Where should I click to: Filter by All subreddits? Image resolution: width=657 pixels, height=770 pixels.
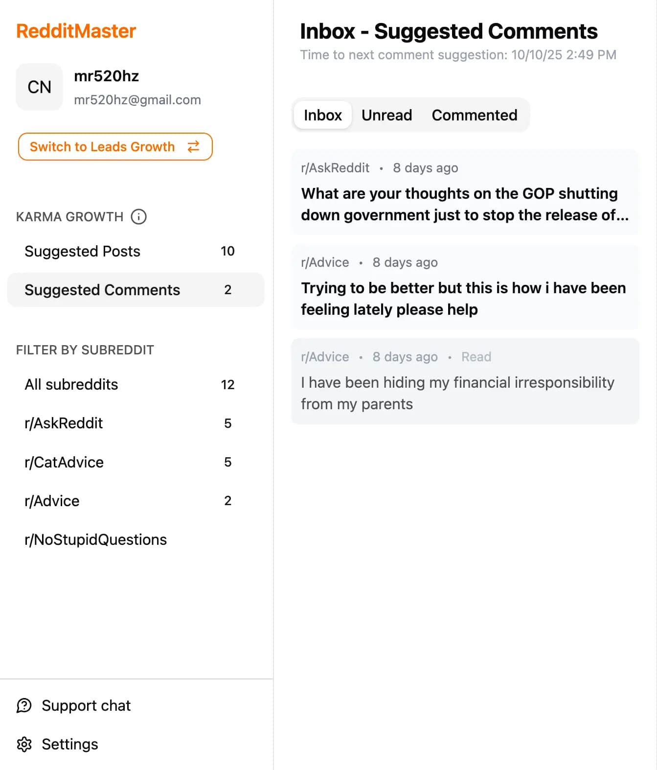click(x=71, y=384)
